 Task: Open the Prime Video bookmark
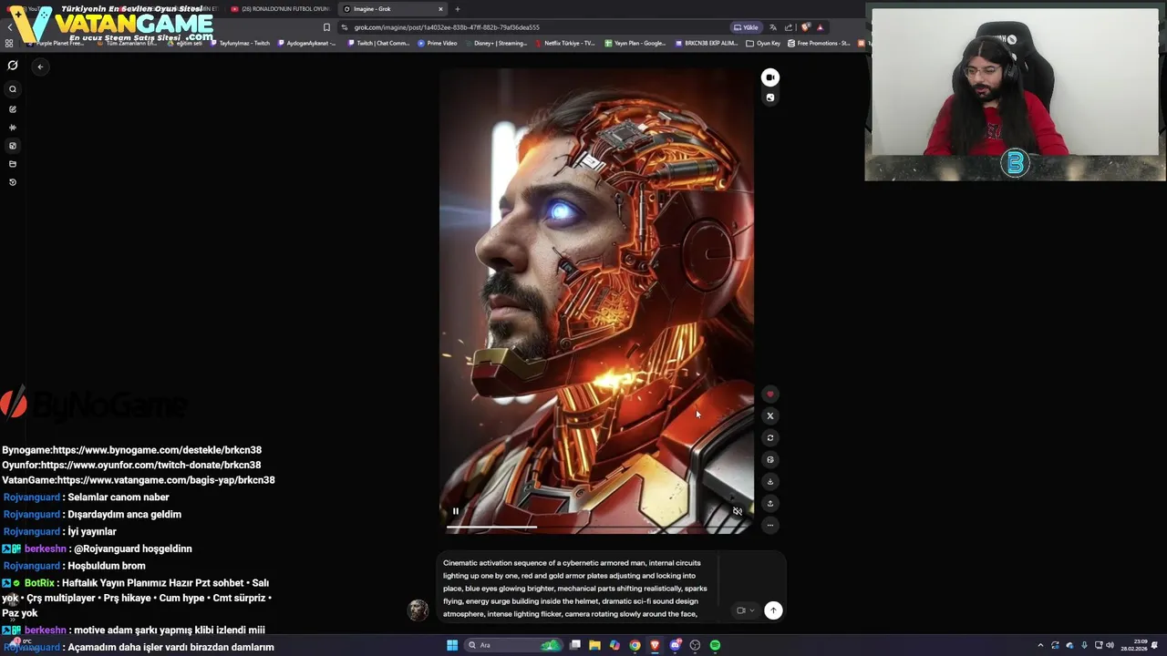point(438,43)
